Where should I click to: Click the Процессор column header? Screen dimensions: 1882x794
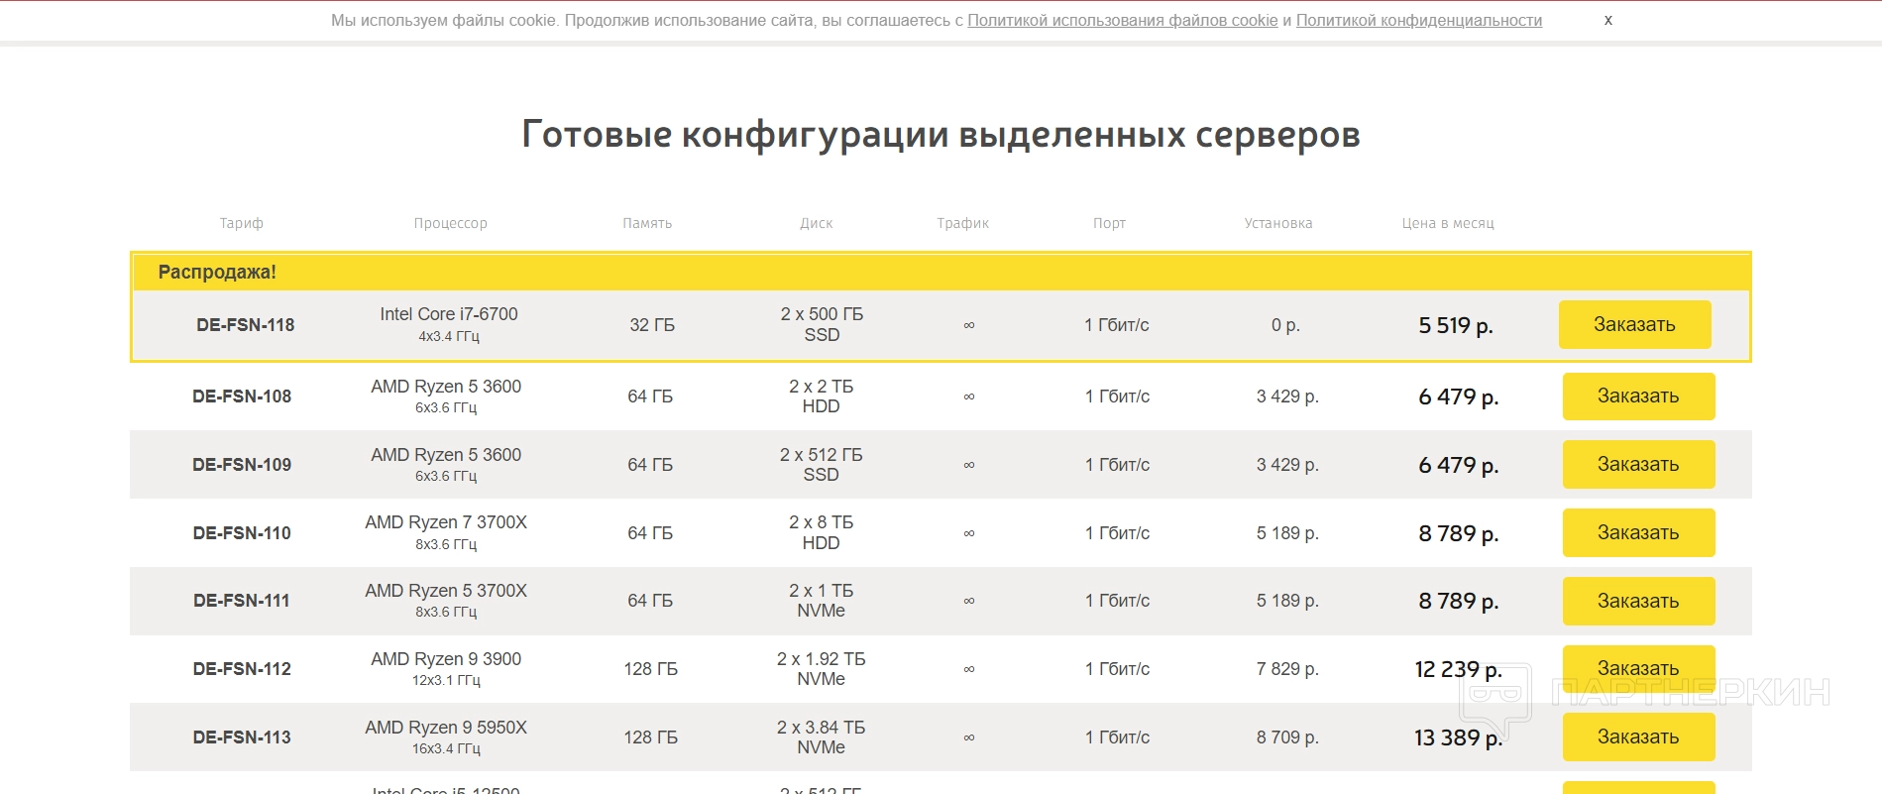(450, 223)
